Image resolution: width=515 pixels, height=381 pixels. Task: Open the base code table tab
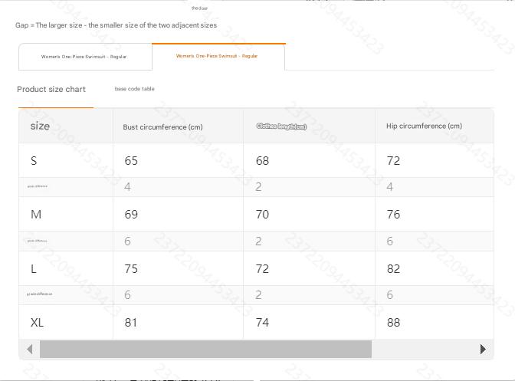134,89
